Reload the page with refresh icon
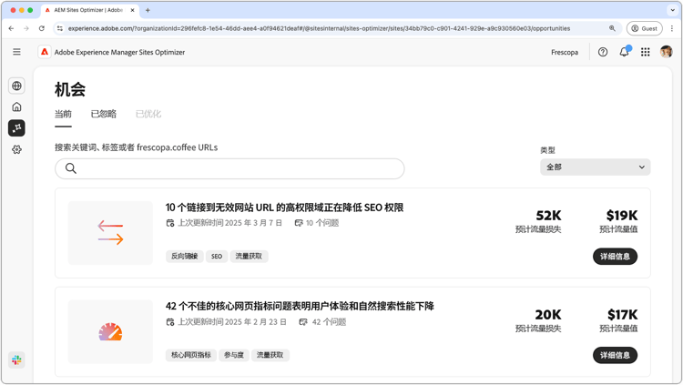Viewport: 683px width, 385px height. coord(41,28)
